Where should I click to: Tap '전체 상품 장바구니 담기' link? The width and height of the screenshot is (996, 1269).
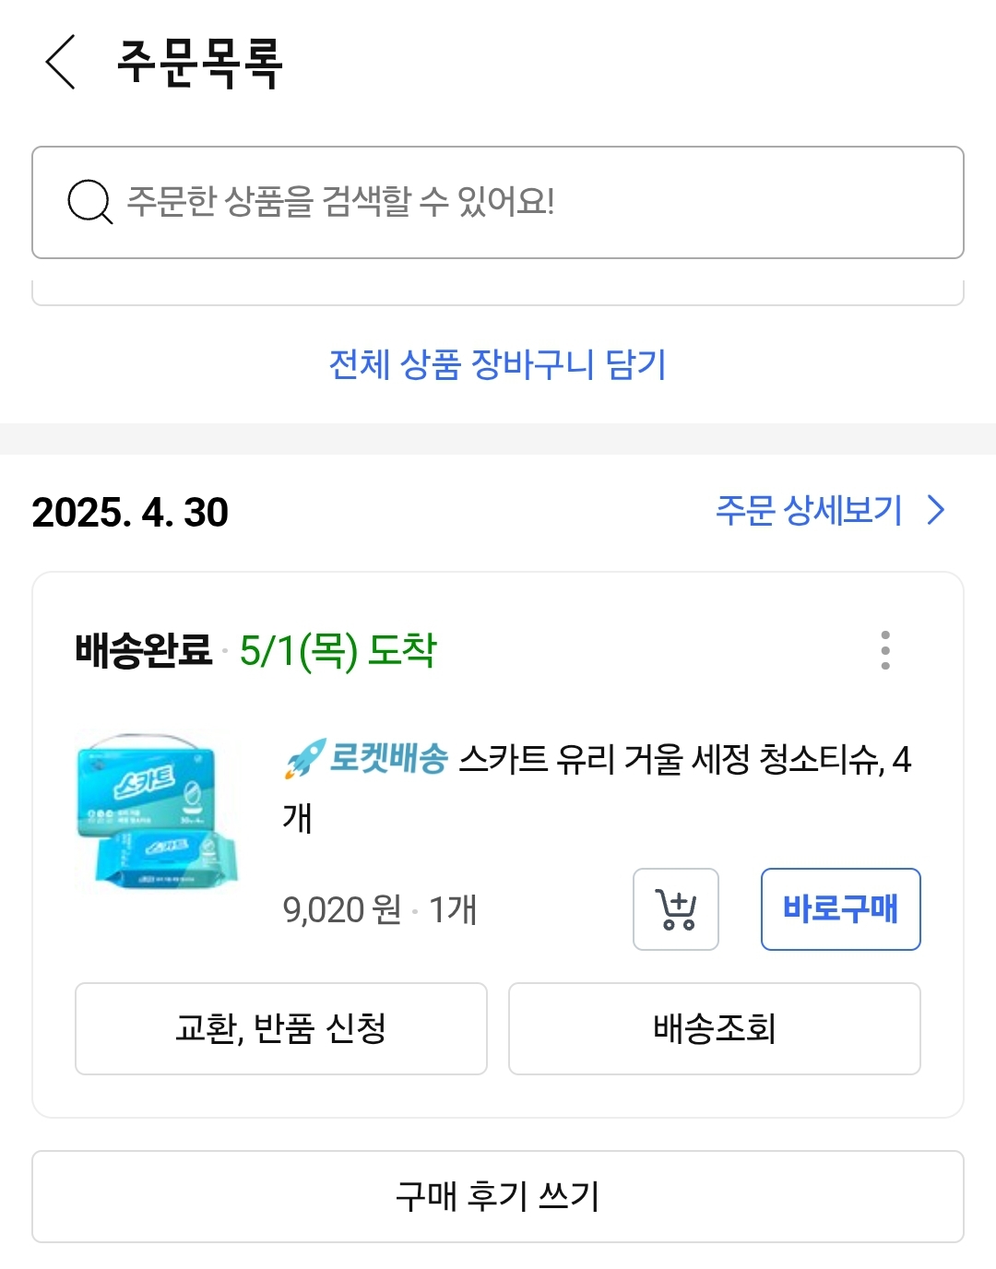click(x=497, y=365)
